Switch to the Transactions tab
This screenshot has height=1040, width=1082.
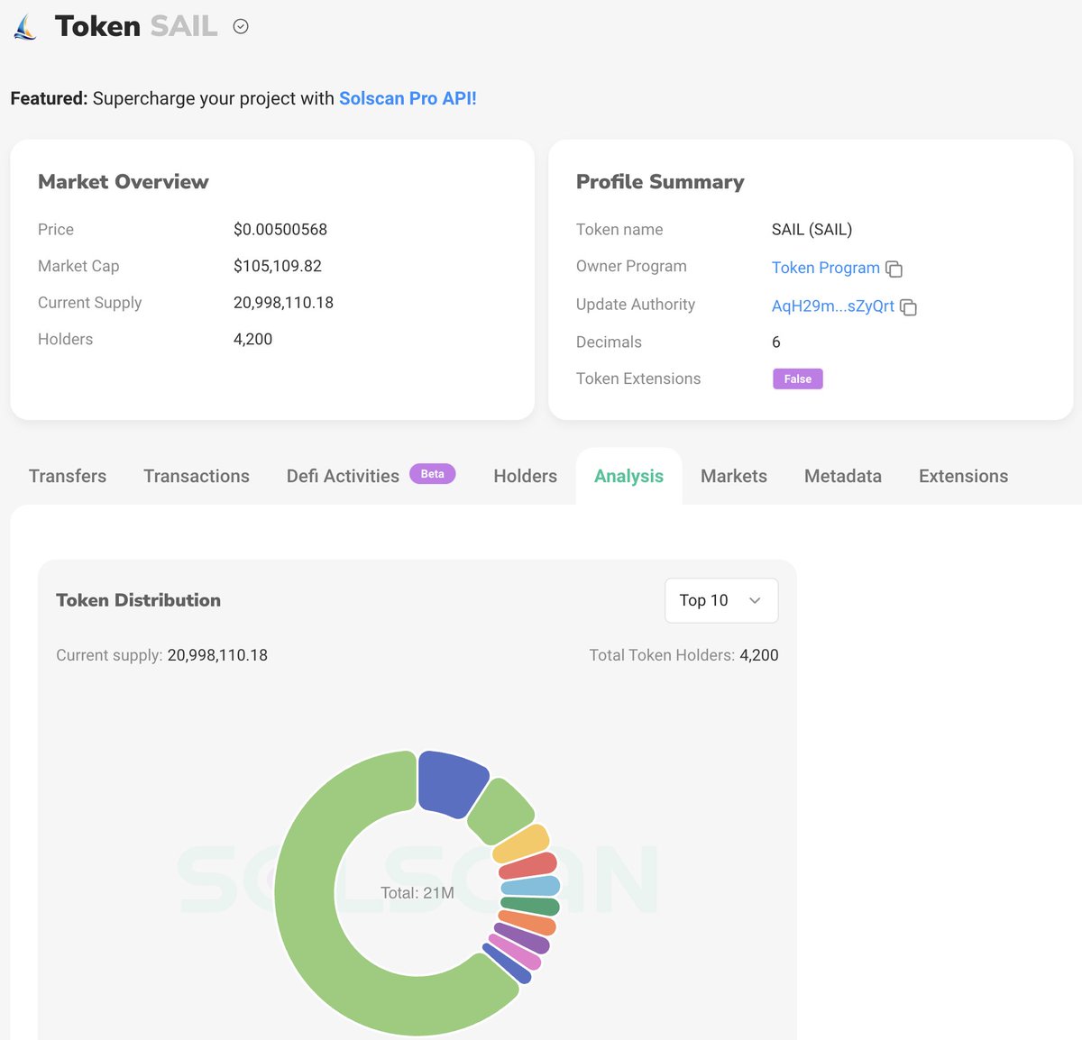tap(197, 476)
